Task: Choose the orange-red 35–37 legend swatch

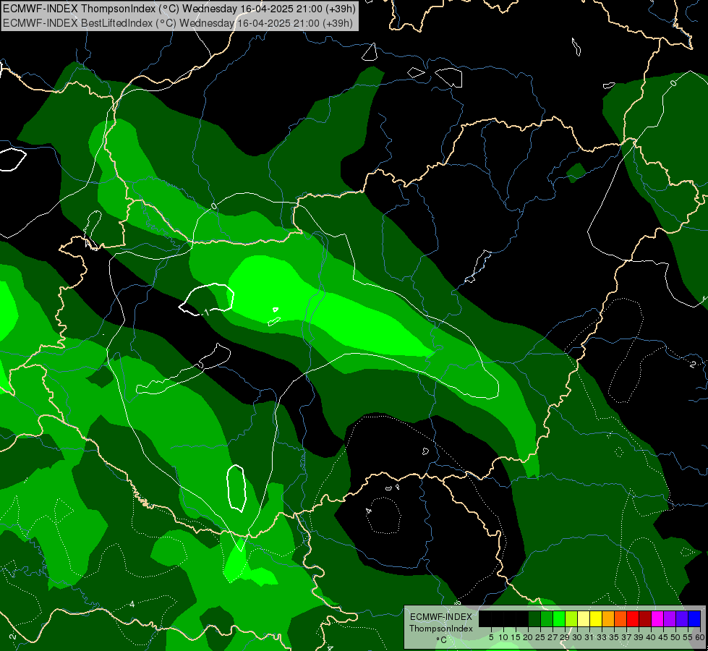Action: pyautogui.click(x=620, y=618)
